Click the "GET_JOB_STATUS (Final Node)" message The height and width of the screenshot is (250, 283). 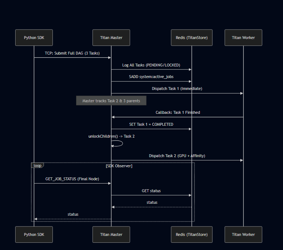[x=72, y=179]
